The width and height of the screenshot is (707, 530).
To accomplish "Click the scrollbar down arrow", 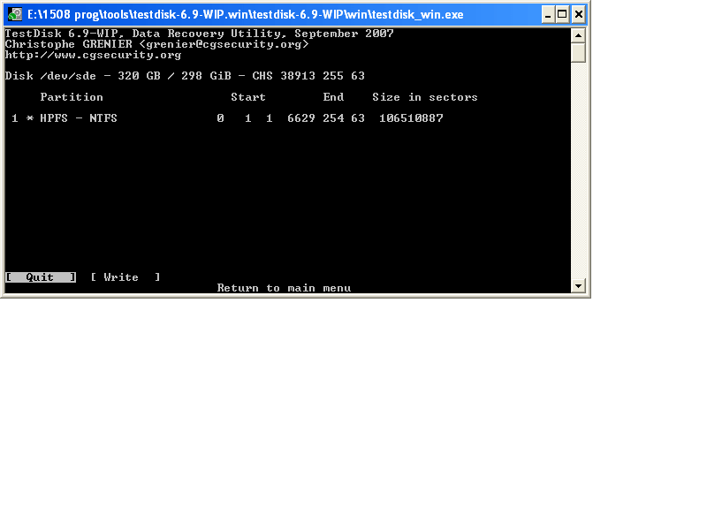I will pyautogui.click(x=578, y=285).
